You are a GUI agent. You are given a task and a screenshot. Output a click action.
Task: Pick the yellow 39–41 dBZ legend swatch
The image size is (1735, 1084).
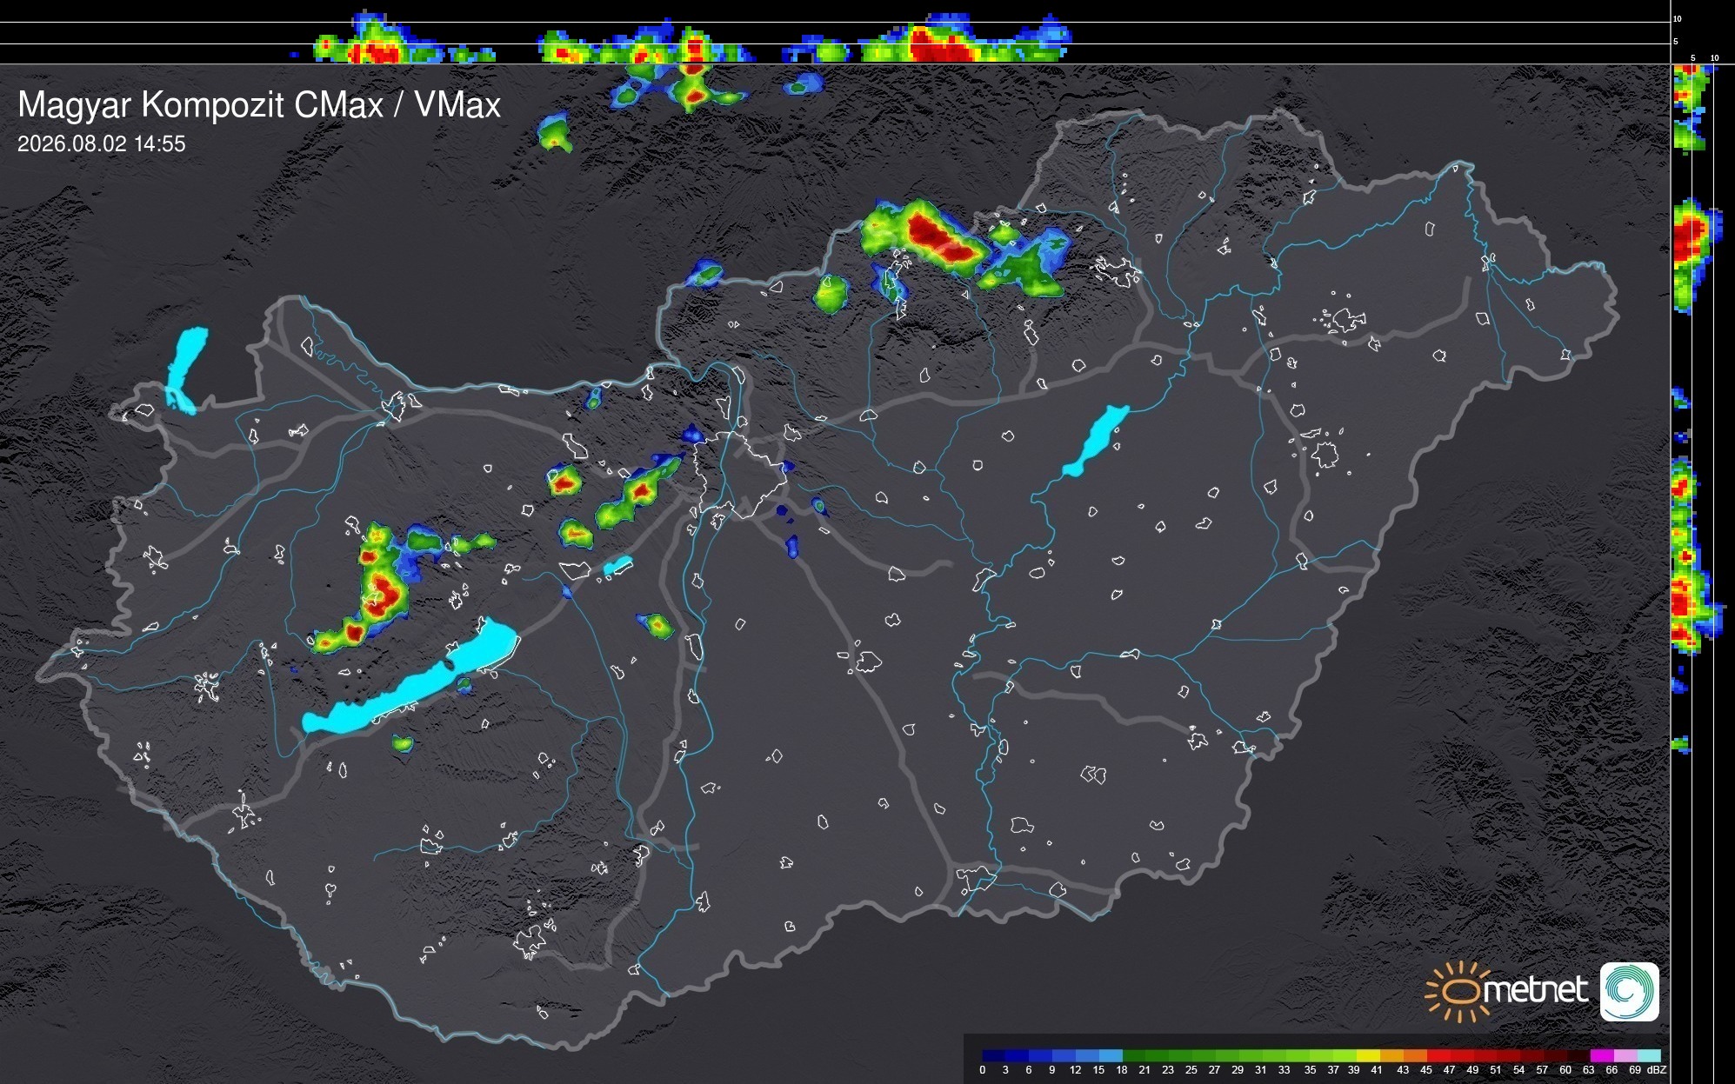click(1368, 1055)
